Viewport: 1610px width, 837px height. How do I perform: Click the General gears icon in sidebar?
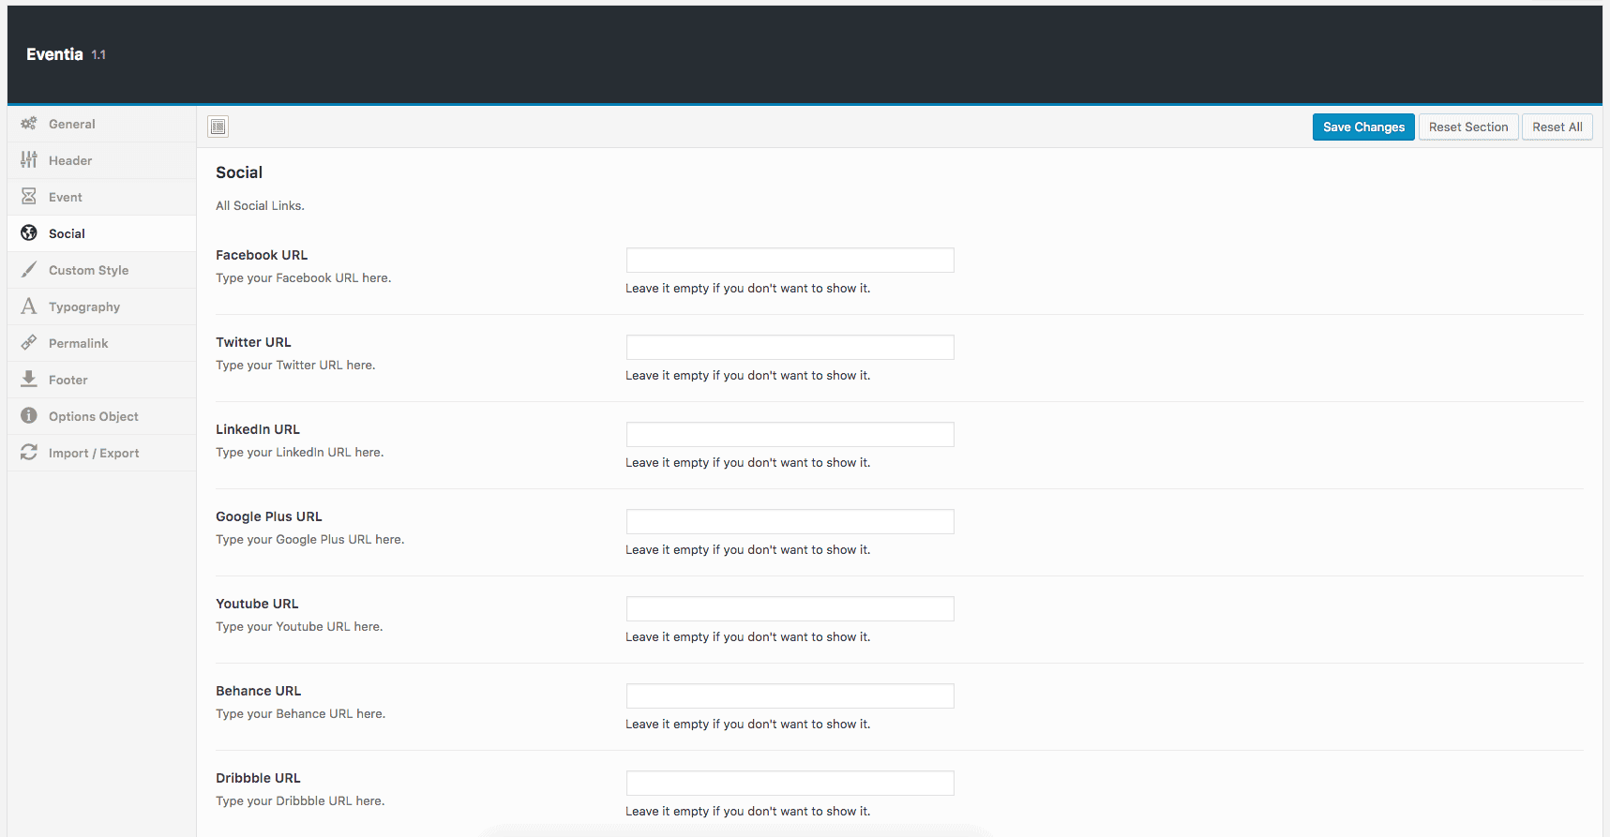point(29,124)
